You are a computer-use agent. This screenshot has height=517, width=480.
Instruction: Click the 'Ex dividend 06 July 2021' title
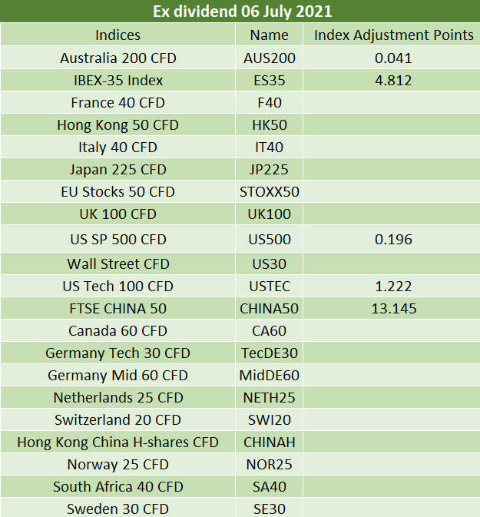tap(243, 12)
